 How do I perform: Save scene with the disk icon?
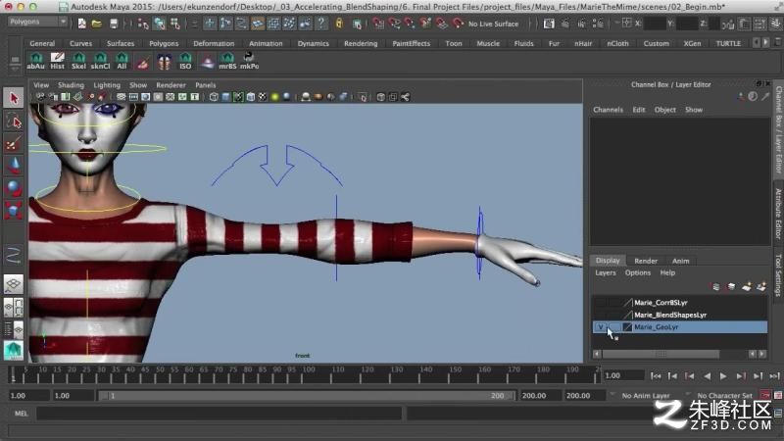[x=114, y=24]
